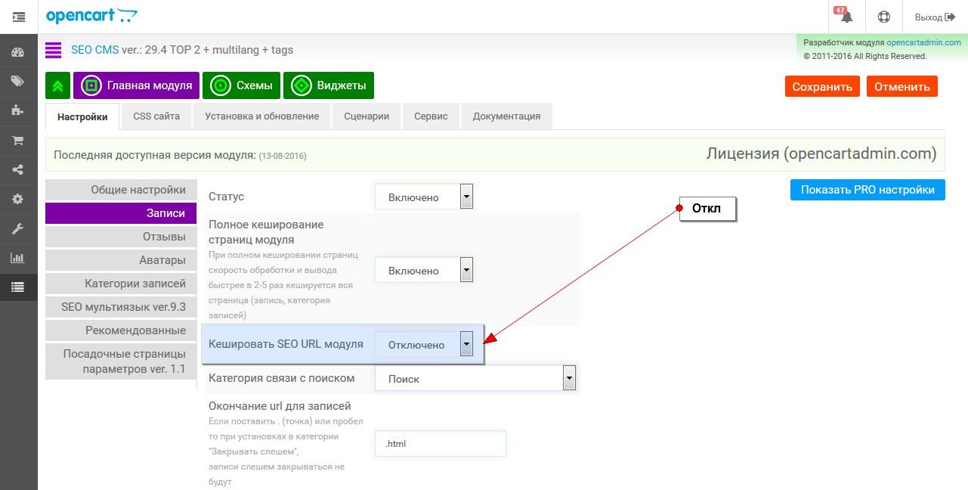Click the Кешировать SEO URL модуля label
The image size is (968, 490).
286,344
